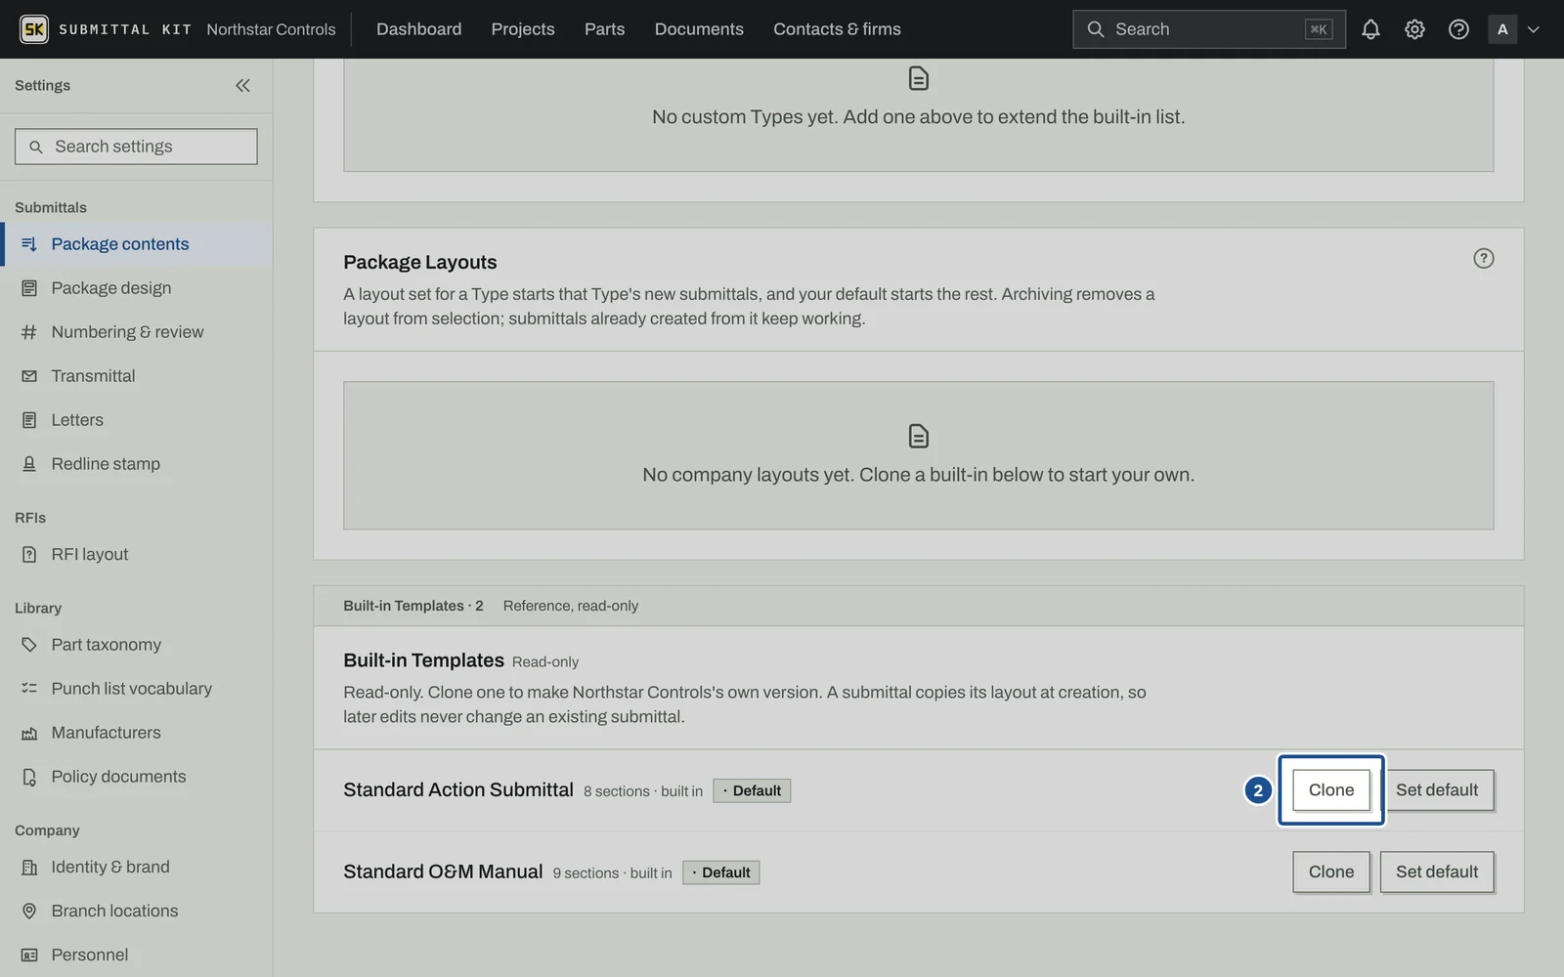Open Personnel settings

pyautogui.click(x=136, y=955)
